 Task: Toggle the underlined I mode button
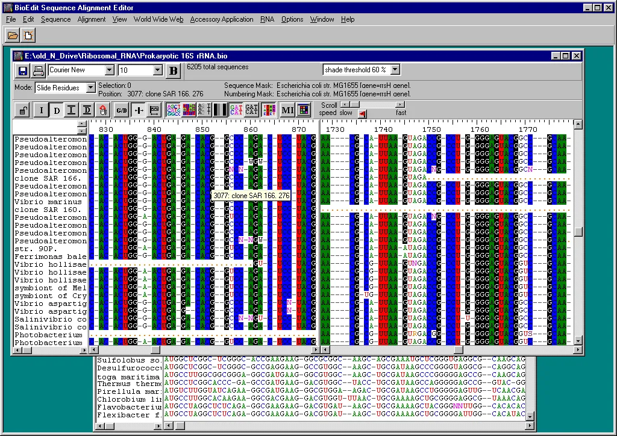pyautogui.click(x=71, y=110)
